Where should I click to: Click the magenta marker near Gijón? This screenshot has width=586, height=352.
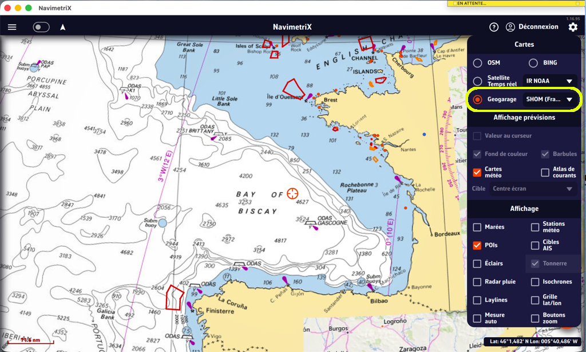(285, 280)
